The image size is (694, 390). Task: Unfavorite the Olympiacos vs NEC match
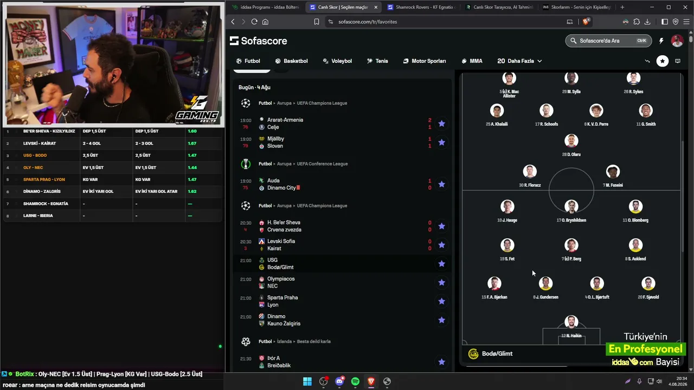[x=441, y=282]
